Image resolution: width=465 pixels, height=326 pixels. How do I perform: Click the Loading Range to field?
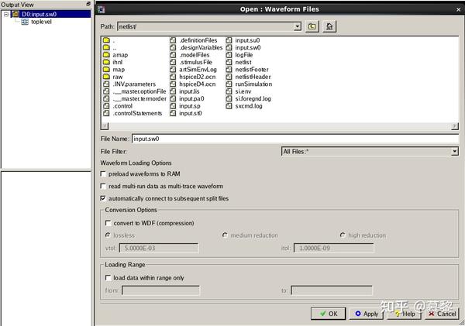332,290
